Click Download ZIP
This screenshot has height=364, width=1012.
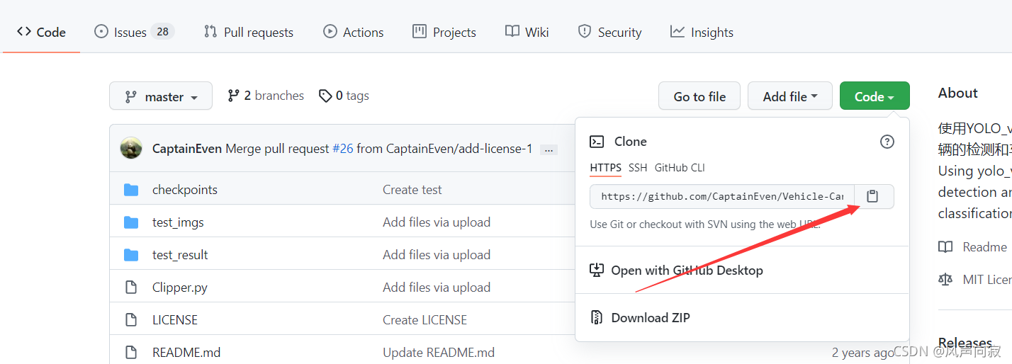[x=651, y=318]
